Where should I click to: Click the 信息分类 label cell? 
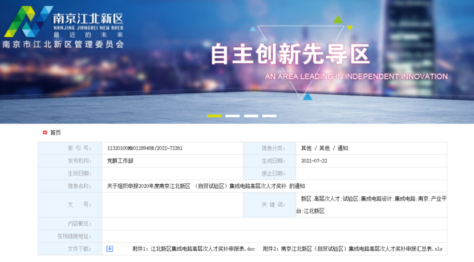[270, 148]
